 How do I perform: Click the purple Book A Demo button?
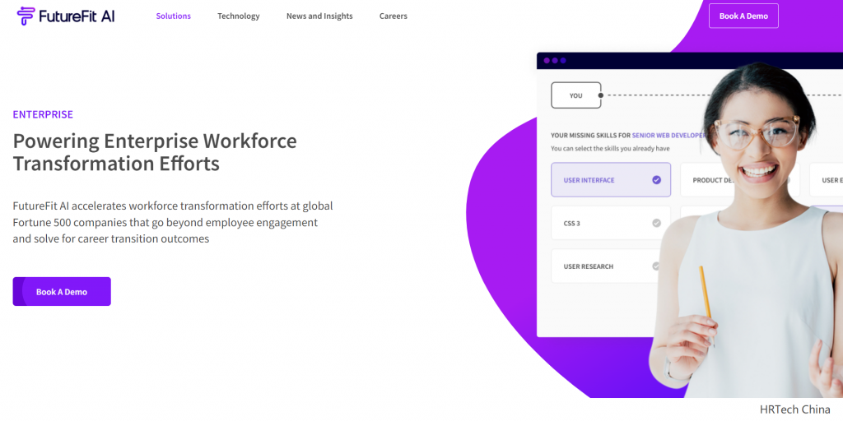pos(62,292)
